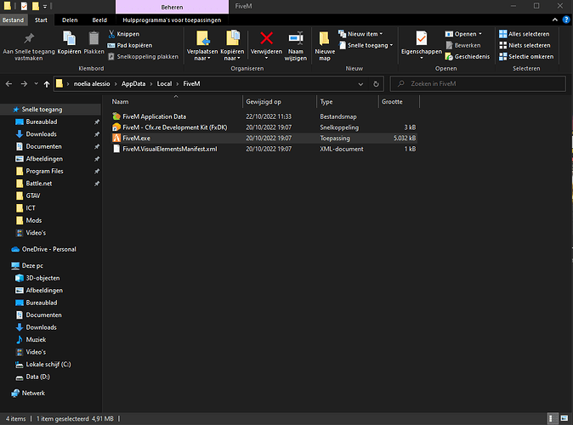Screen dimensions: 573x425
Task: Click the red Verwijderen delete icon
Action: (x=266, y=37)
